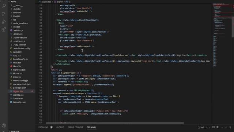Open .prettierrc.js file
Image resolution: width=234 pixels, height=132 pixels.
pyautogui.click(x=19, y=41)
